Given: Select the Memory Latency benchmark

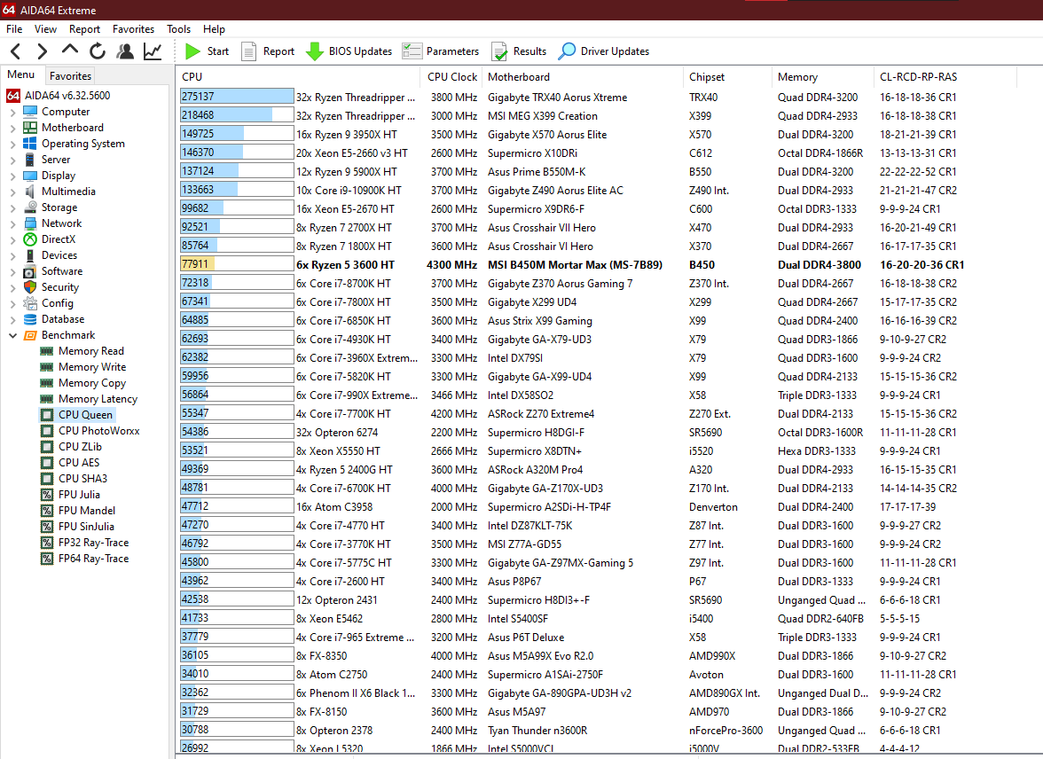Looking at the screenshot, I should (x=98, y=399).
